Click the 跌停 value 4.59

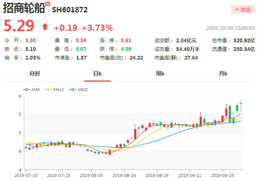pyautogui.click(x=126, y=49)
